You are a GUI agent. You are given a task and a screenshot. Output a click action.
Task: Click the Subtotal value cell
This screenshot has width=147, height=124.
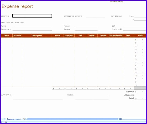click(140, 92)
